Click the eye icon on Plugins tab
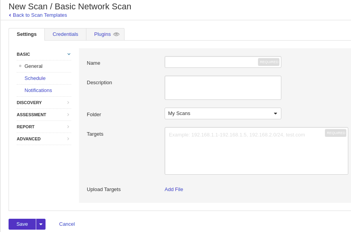 (116, 34)
